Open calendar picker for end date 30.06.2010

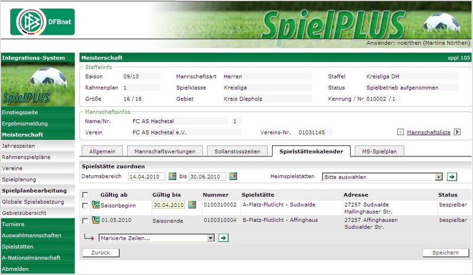(233, 176)
